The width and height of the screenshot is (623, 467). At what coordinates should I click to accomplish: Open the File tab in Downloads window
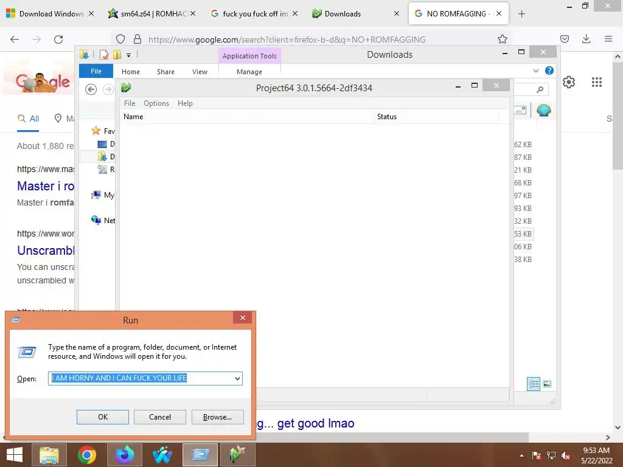tap(96, 71)
